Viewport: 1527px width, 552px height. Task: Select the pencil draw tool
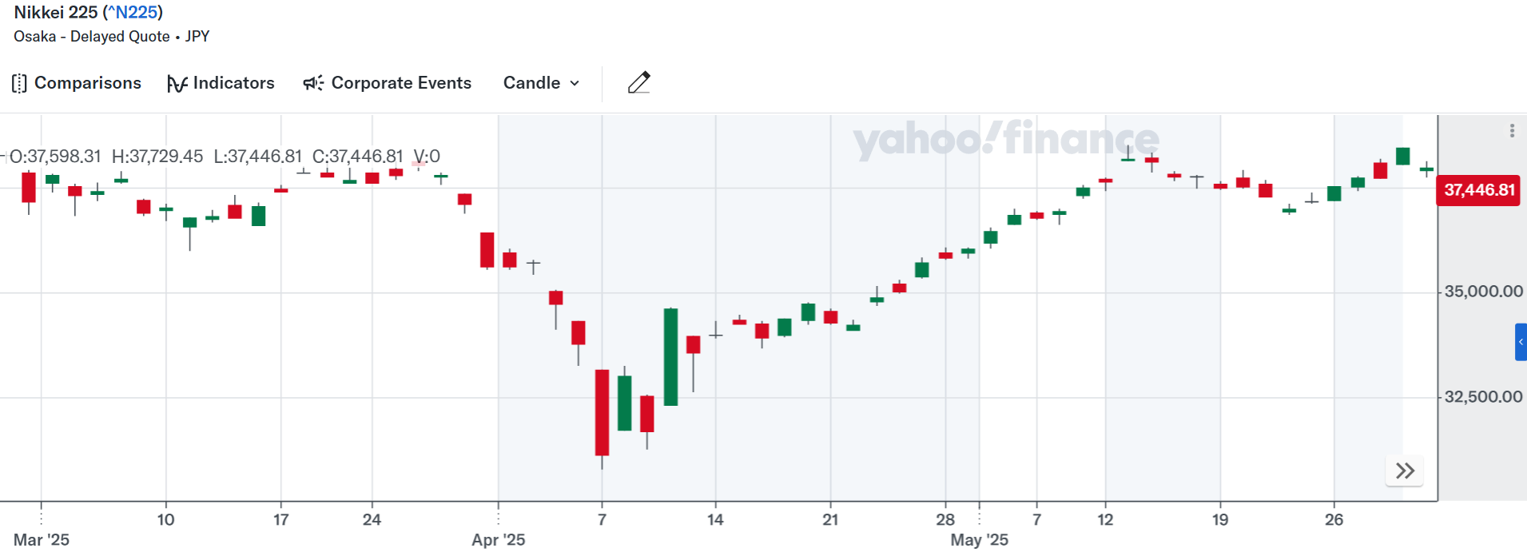pos(638,82)
